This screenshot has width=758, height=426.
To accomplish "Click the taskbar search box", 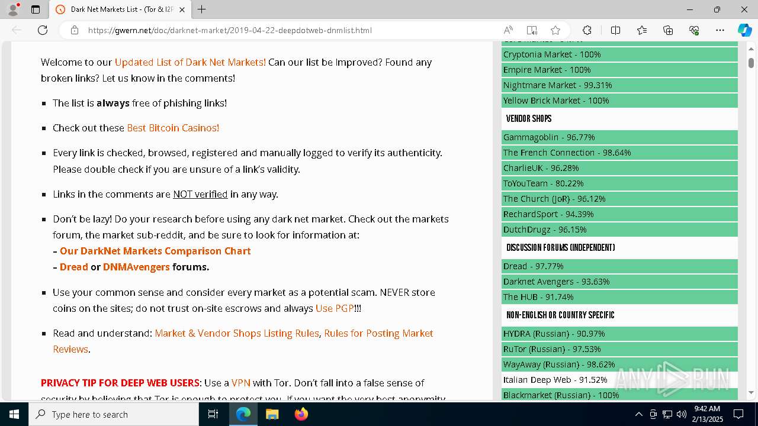I will (x=114, y=414).
